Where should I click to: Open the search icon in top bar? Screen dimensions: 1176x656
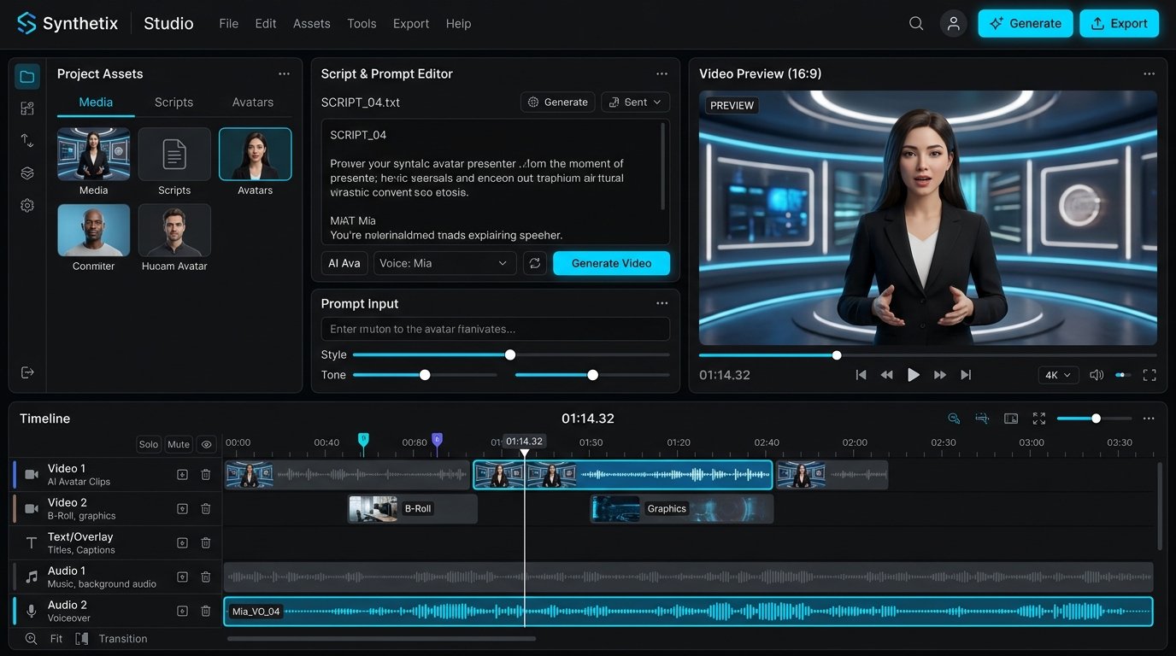916,24
